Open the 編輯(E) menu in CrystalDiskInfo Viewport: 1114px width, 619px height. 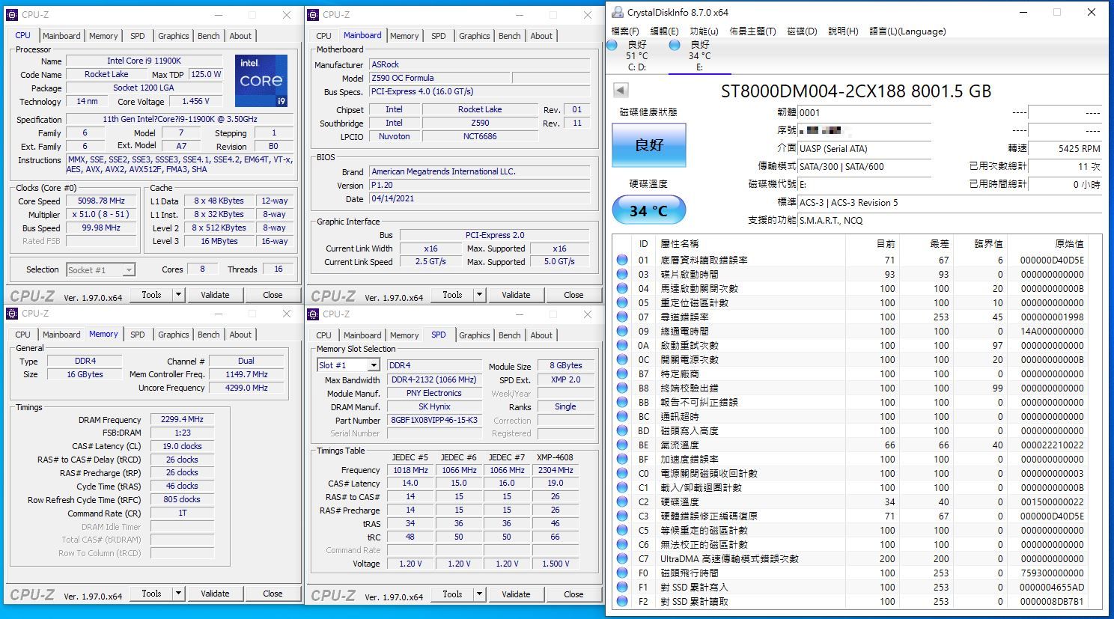[664, 31]
